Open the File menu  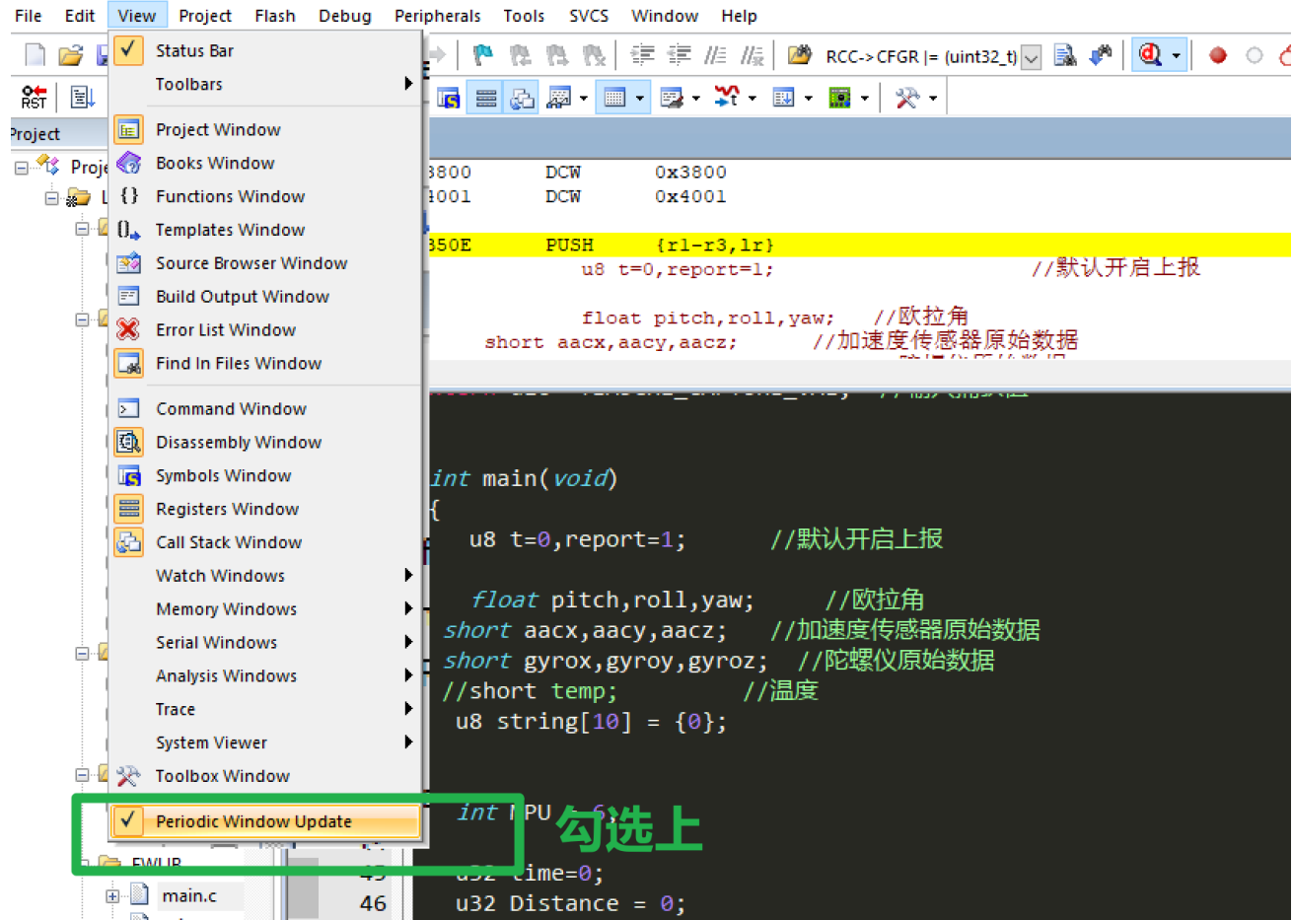[29, 16]
